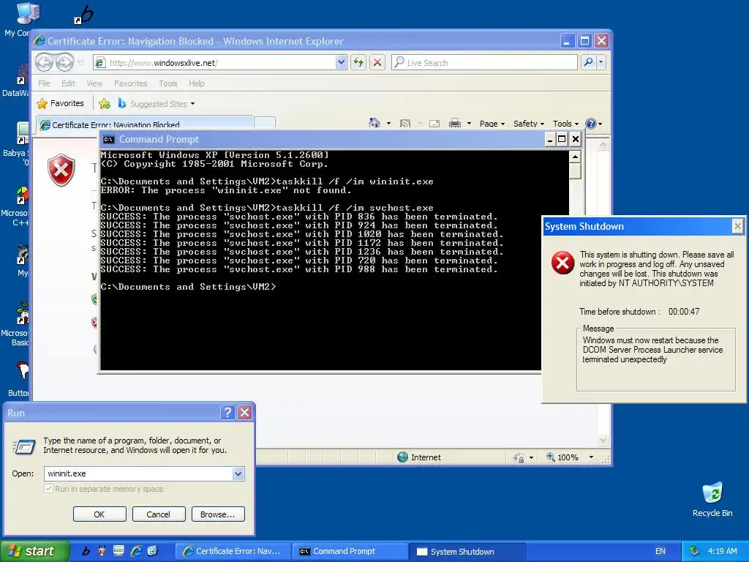Open the Help menu

coord(196,83)
